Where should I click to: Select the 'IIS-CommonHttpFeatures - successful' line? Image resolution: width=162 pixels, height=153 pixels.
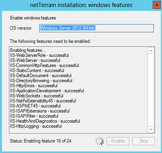point(44,65)
